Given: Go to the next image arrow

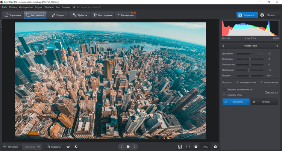Looking at the screenshot, I should [135, 146].
